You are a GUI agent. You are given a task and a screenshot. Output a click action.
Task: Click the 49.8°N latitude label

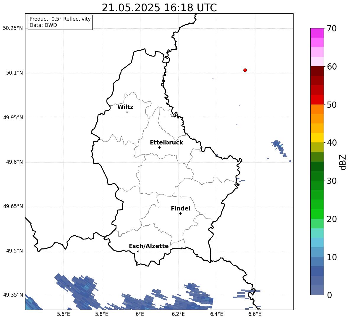click(x=14, y=162)
